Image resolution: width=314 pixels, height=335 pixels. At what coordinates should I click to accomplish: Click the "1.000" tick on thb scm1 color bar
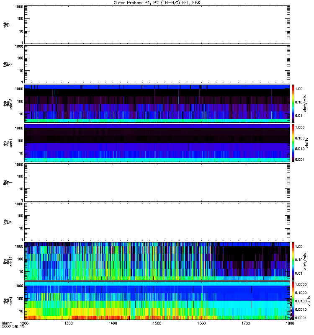tap(300, 127)
